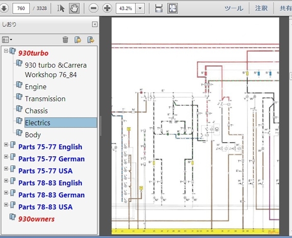This screenshot has height=238, width=292.
Task: Edit the page number field showing 760
Action: click(x=21, y=8)
